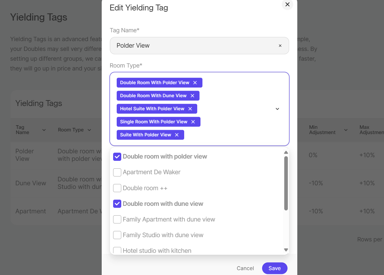This screenshot has height=275, width=384.
Task: Uncheck Double room with polder view
Action: 117,157
